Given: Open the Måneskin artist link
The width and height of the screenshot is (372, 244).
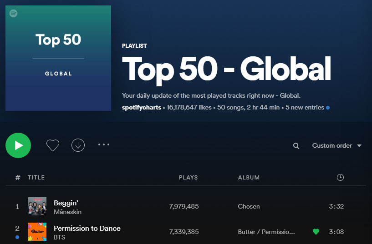Looking at the screenshot, I should pos(67,212).
